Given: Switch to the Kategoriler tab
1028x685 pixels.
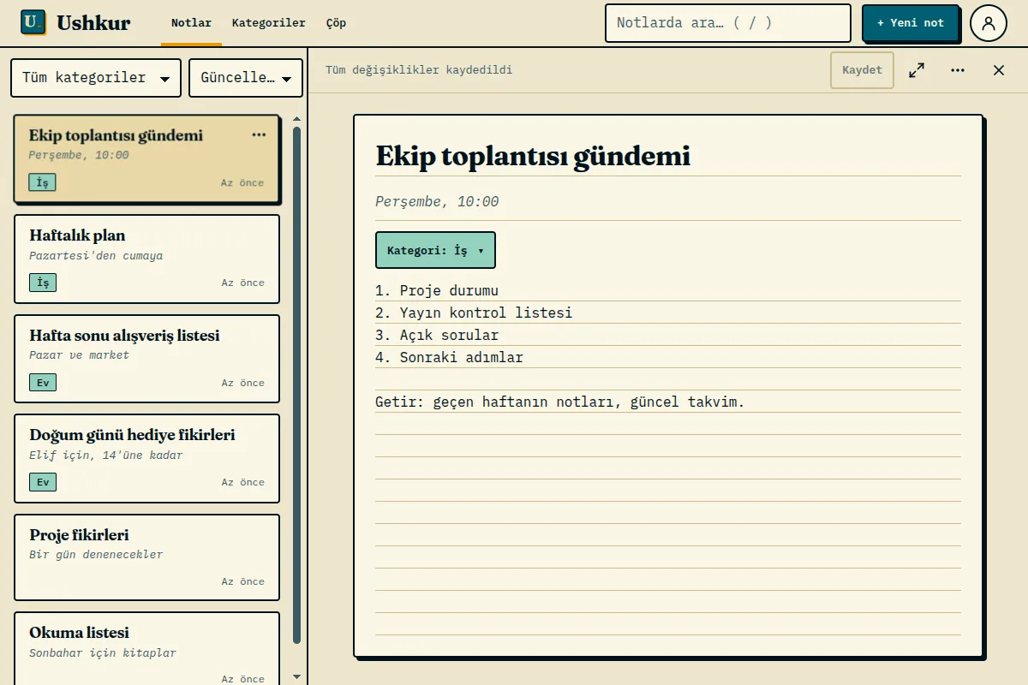Looking at the screenshot, I should tap(269, 23).
